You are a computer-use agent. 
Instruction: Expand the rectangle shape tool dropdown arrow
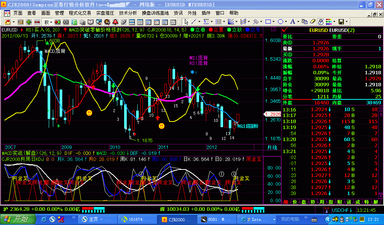click(x=274, y=22)
